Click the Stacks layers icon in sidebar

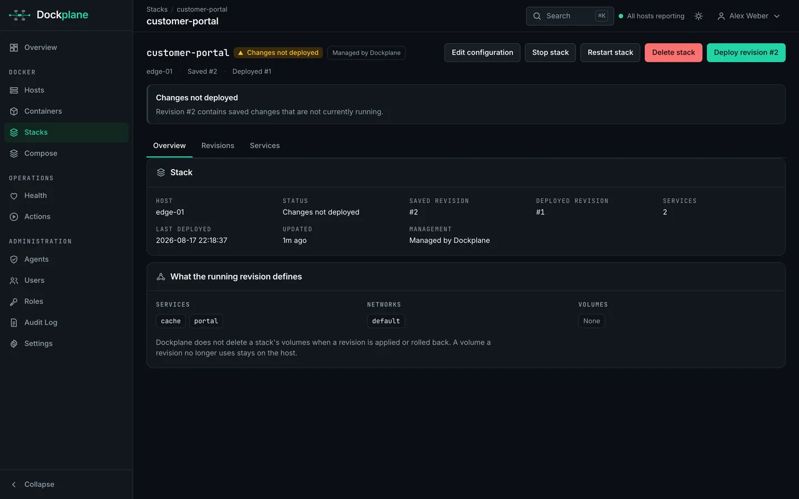click(x=14, y=133)
